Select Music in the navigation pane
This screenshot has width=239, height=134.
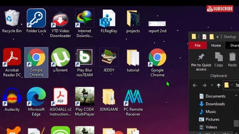point(208,112)
